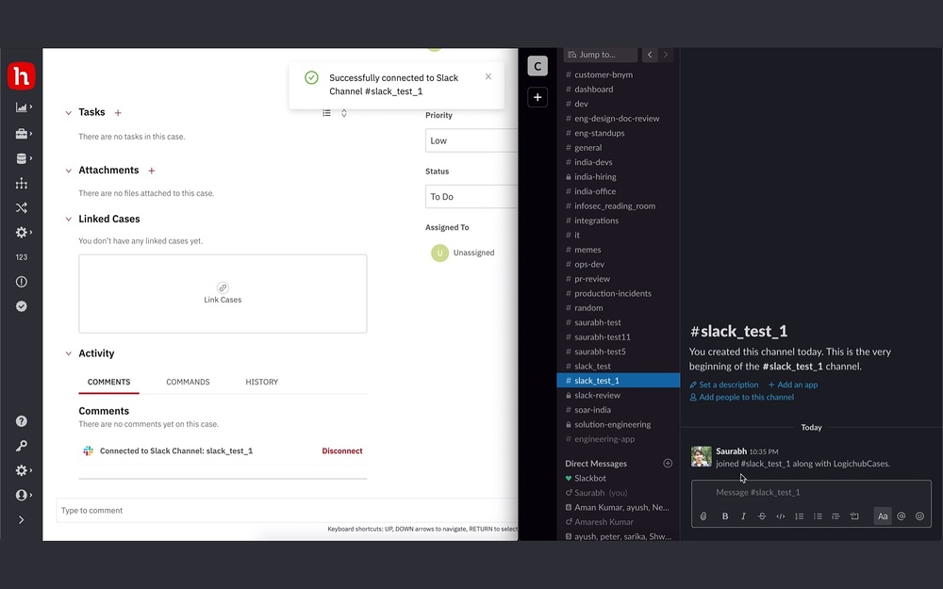Add a workspace with plus button in Slack
943x589 pixels.
[538, 97]
